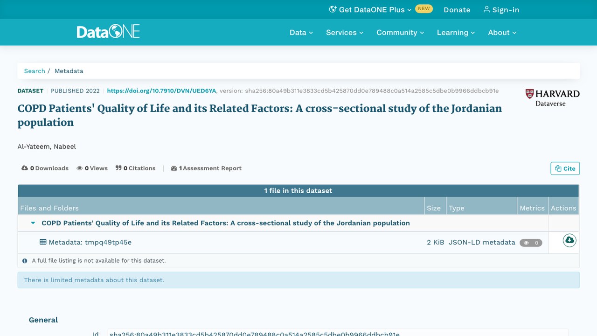Image resolution: width=597 pixels, height=336 pixels.
Task: Click the Downloads cloud icon in the metrics row
Action: point(25,168)
